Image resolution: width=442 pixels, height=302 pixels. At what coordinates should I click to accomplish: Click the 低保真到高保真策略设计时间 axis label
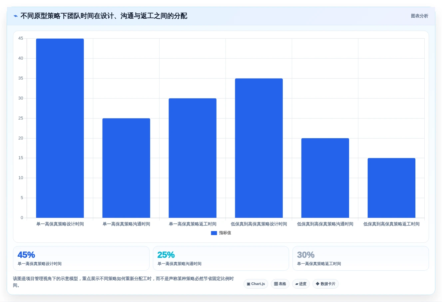259,224
